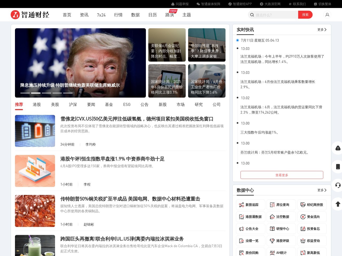Select the AH统计 data tool

pos(281,253)
